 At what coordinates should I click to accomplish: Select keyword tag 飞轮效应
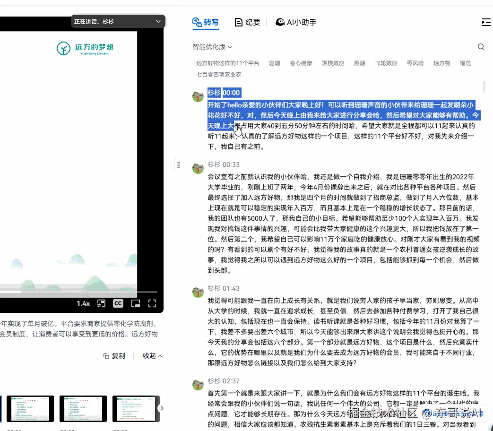[386, 63]
